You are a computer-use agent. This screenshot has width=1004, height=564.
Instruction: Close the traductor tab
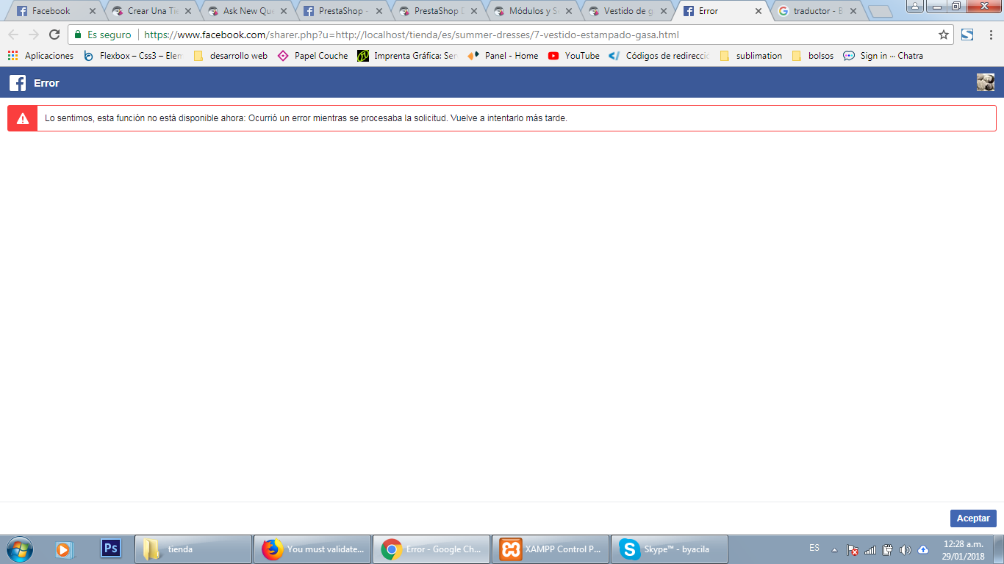(854, 11)
